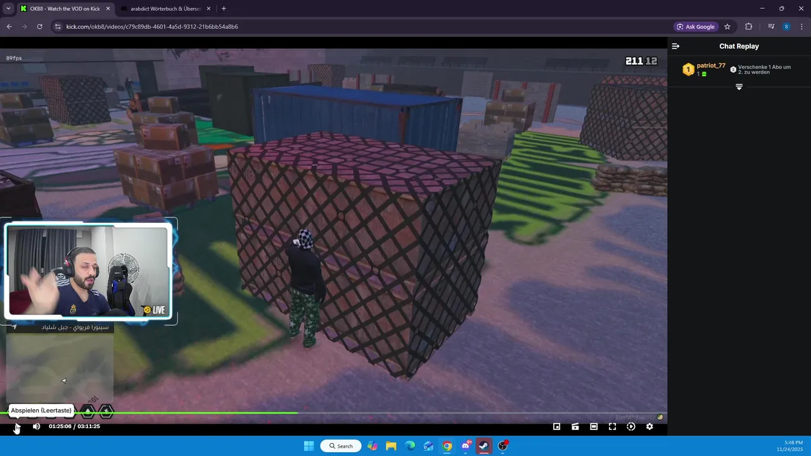811x456 pixels.
Task: Close the OK88 Kick VOD tab
Action: [x=107, y=9]
